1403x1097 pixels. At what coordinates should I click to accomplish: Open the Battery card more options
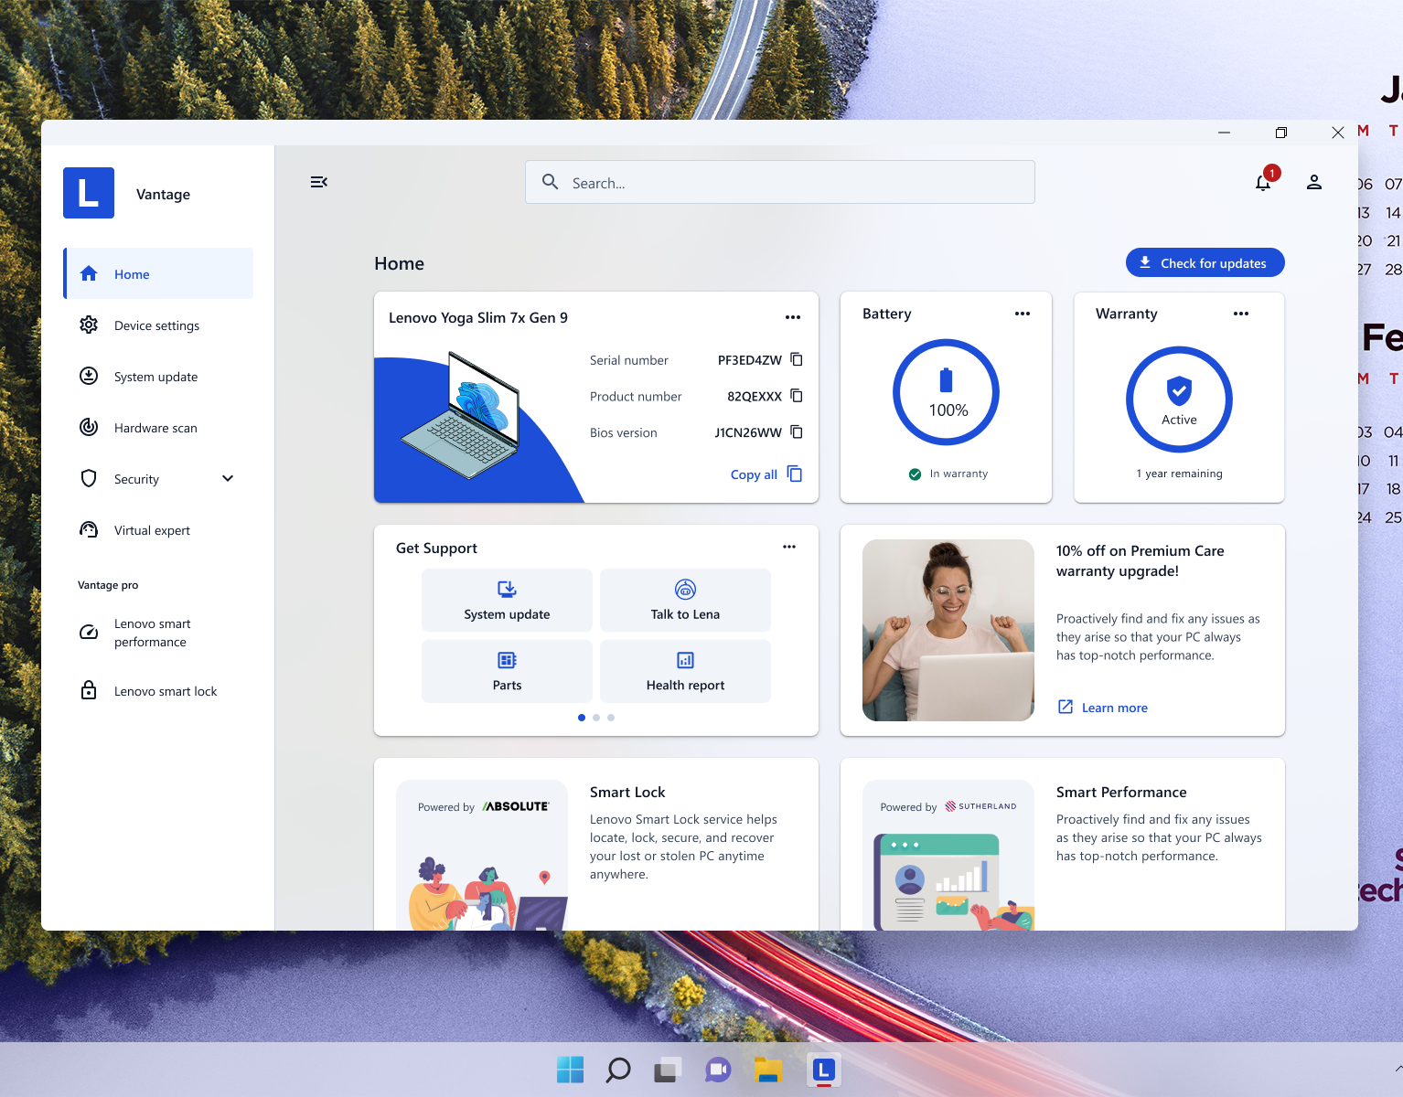(1023, 314)
